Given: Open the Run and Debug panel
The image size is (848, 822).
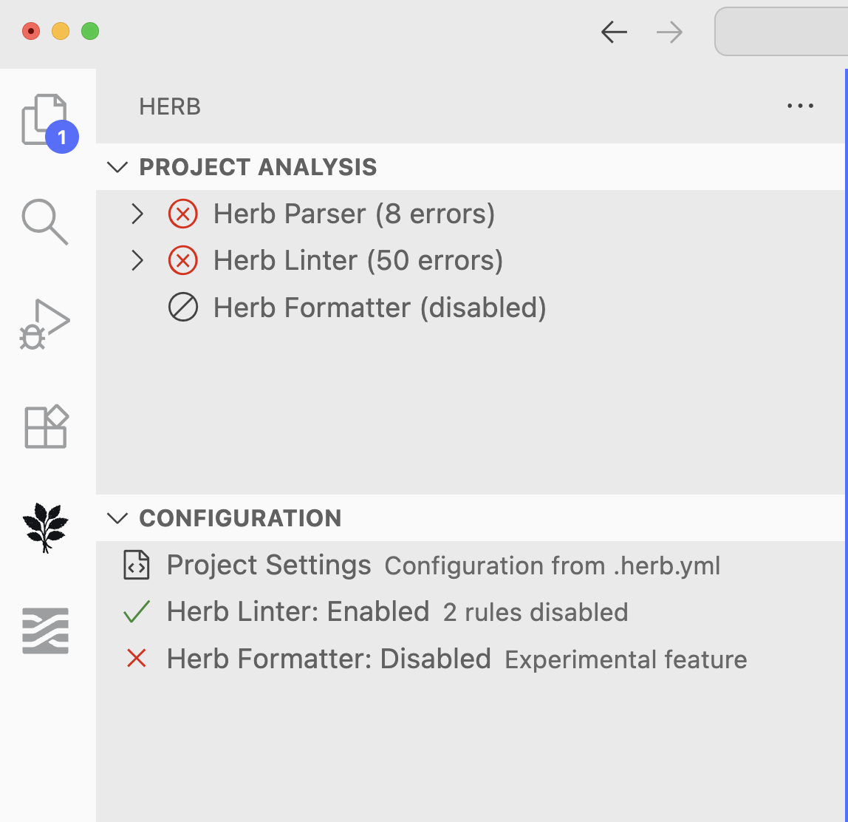Looking at the screenshot, I should [x=46, y=323].
